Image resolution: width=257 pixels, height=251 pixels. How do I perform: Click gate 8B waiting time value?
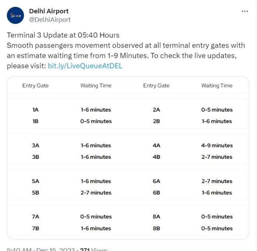coord(217,228)
